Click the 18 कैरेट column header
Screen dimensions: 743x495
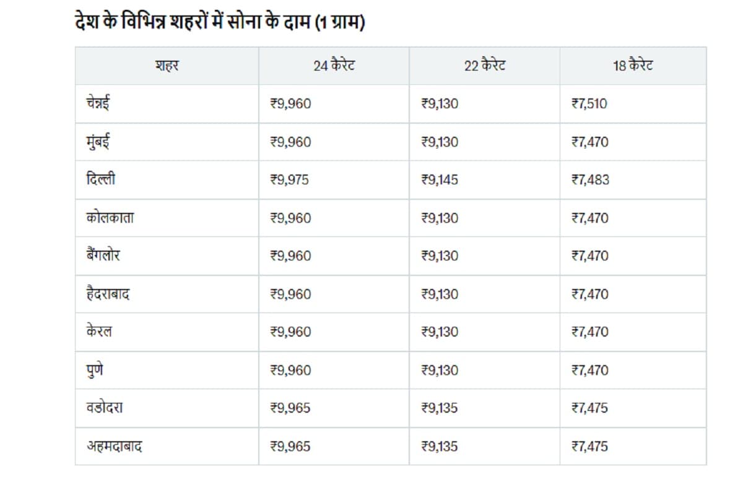(633, 66)
